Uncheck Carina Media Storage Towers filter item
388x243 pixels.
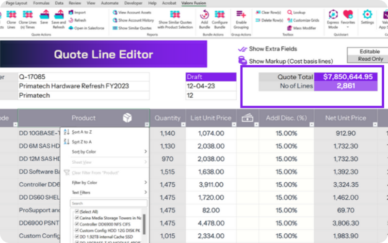coord(77,218)
